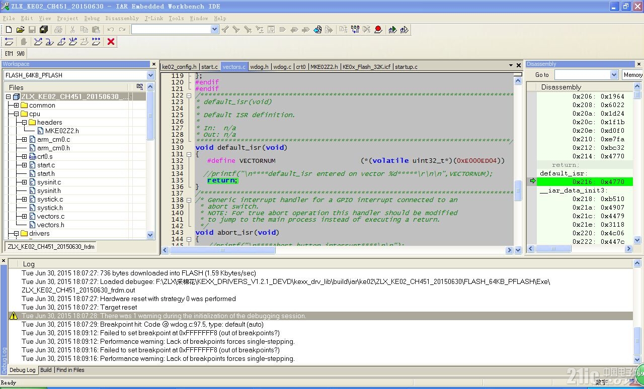644x389 pixels.
Task: Close the active editor tab
Action: (x=518, y=66)
